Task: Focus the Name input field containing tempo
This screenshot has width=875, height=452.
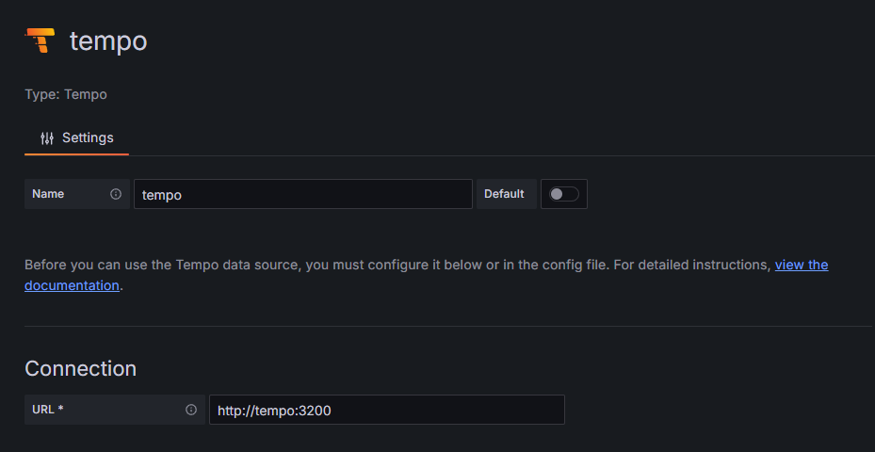Action: (x=303, y=194)
